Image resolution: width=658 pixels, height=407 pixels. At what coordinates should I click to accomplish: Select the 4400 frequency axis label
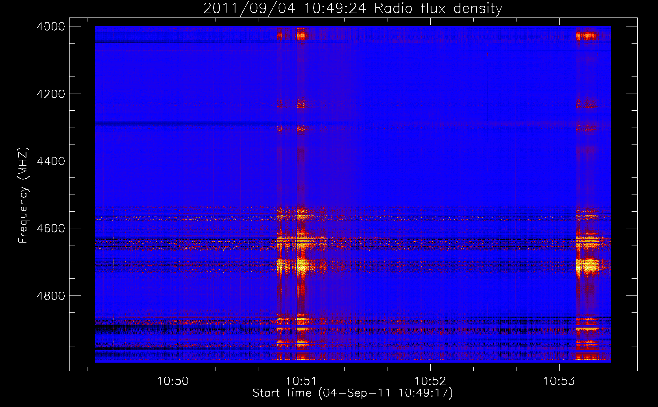51,161
